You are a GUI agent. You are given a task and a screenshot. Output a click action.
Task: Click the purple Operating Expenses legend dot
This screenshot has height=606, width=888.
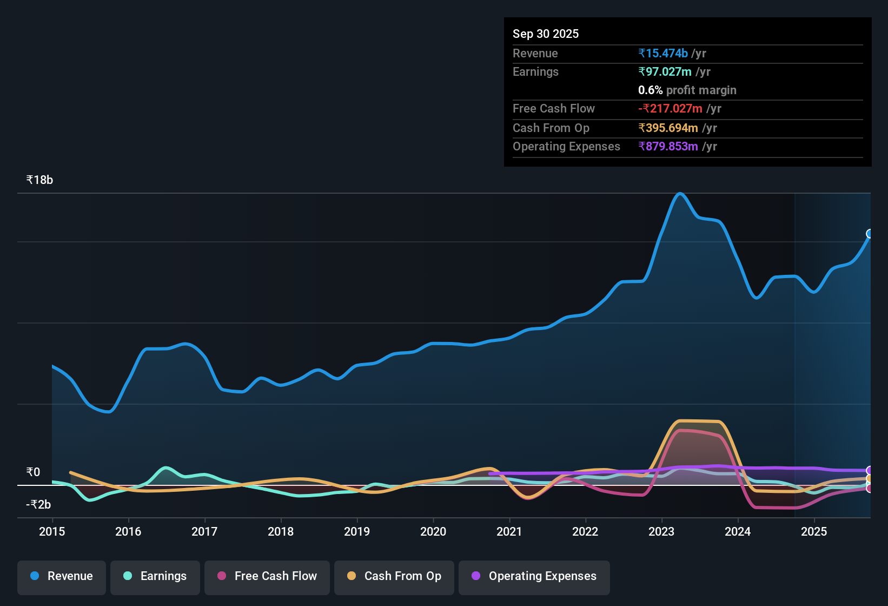476,577
